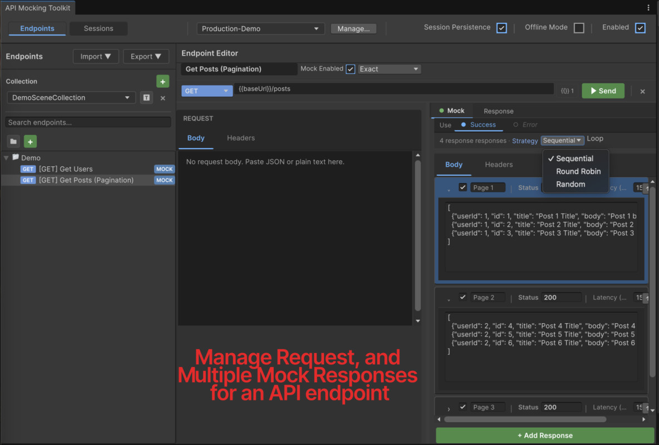Click request body vertical scrollbar

click(x=418, y=235)
